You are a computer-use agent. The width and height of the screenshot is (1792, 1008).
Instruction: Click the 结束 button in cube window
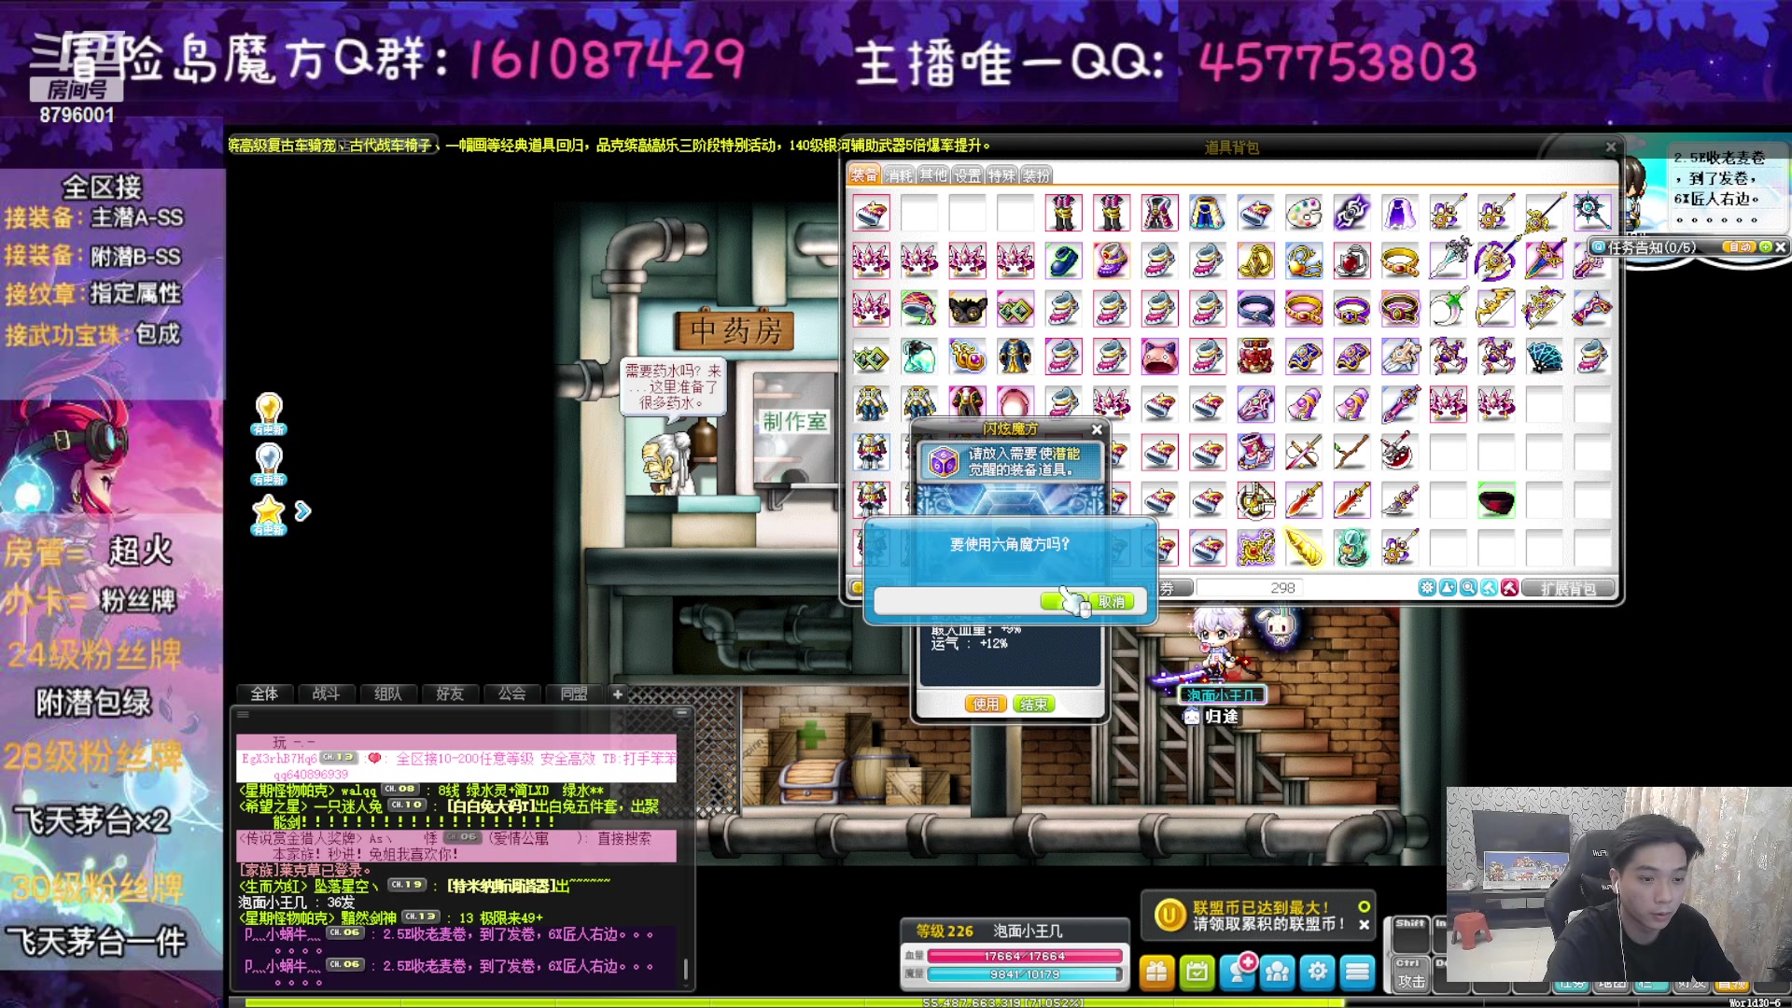[1033, 704]
